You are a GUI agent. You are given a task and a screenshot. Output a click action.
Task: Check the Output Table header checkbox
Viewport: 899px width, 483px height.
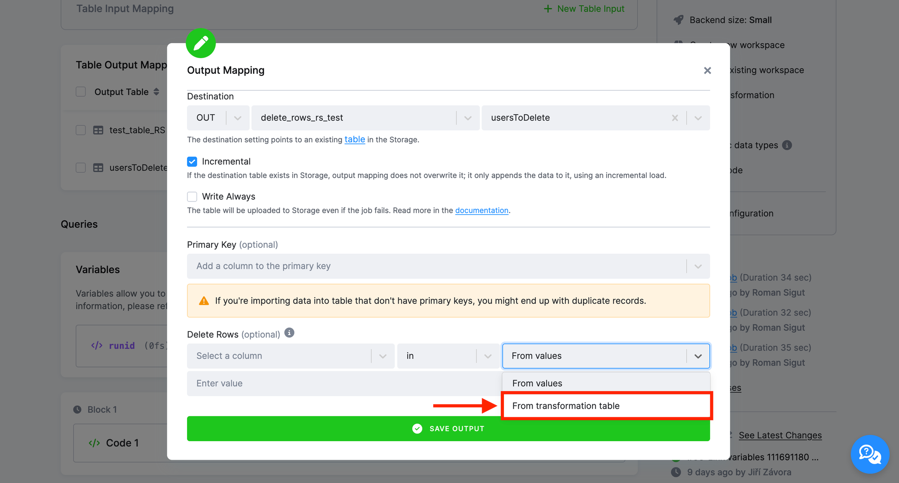80,91
